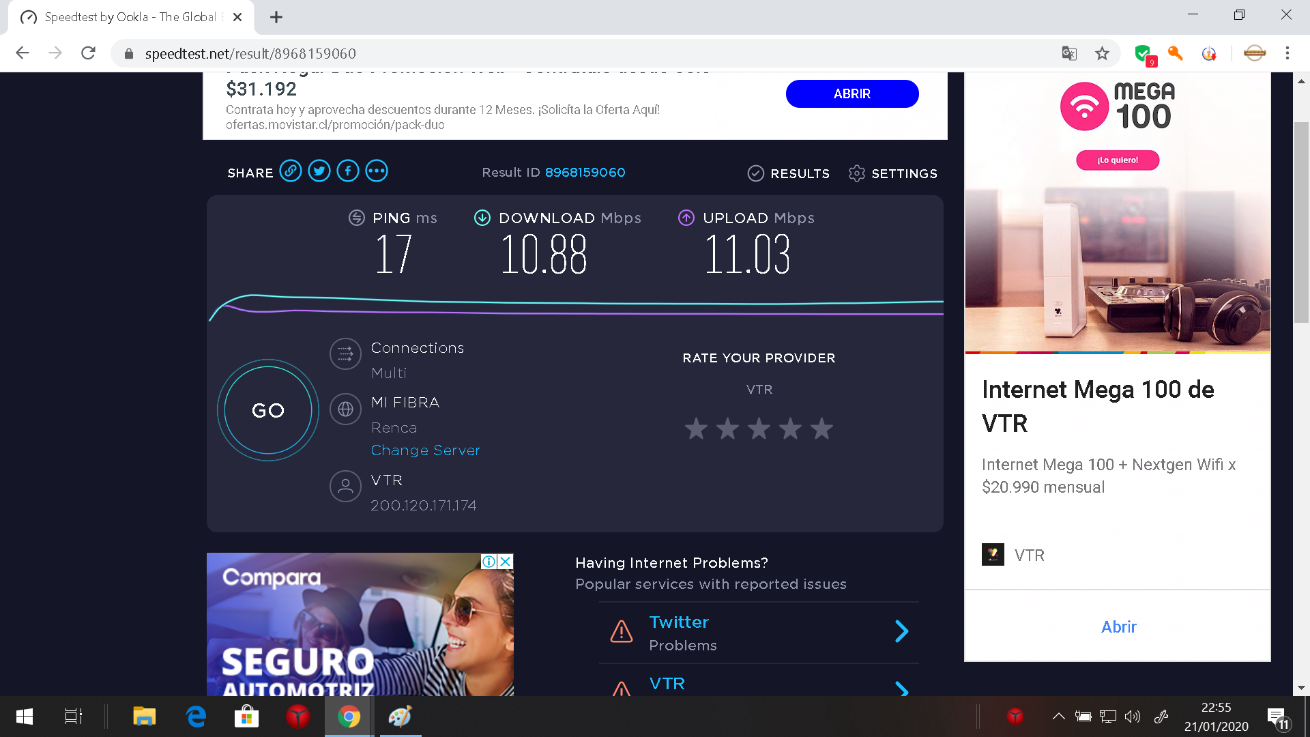Viewport: 1310px width, 737px height.
Task: View site security lock info
Action: coord(128,53)
